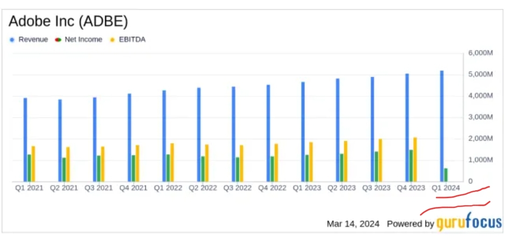
Task: Click the Q4 2023 axis label
Action: [411, 188]
